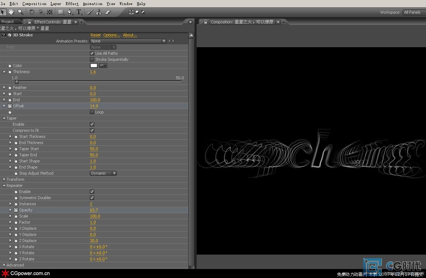This screenshot has width=426, height=278.
Task: Toggle the Taper Enable checkbox
Action: point(92,124)
